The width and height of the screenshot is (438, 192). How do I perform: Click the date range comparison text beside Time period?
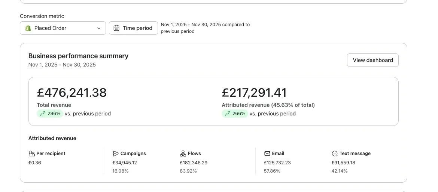click(205, 28)
